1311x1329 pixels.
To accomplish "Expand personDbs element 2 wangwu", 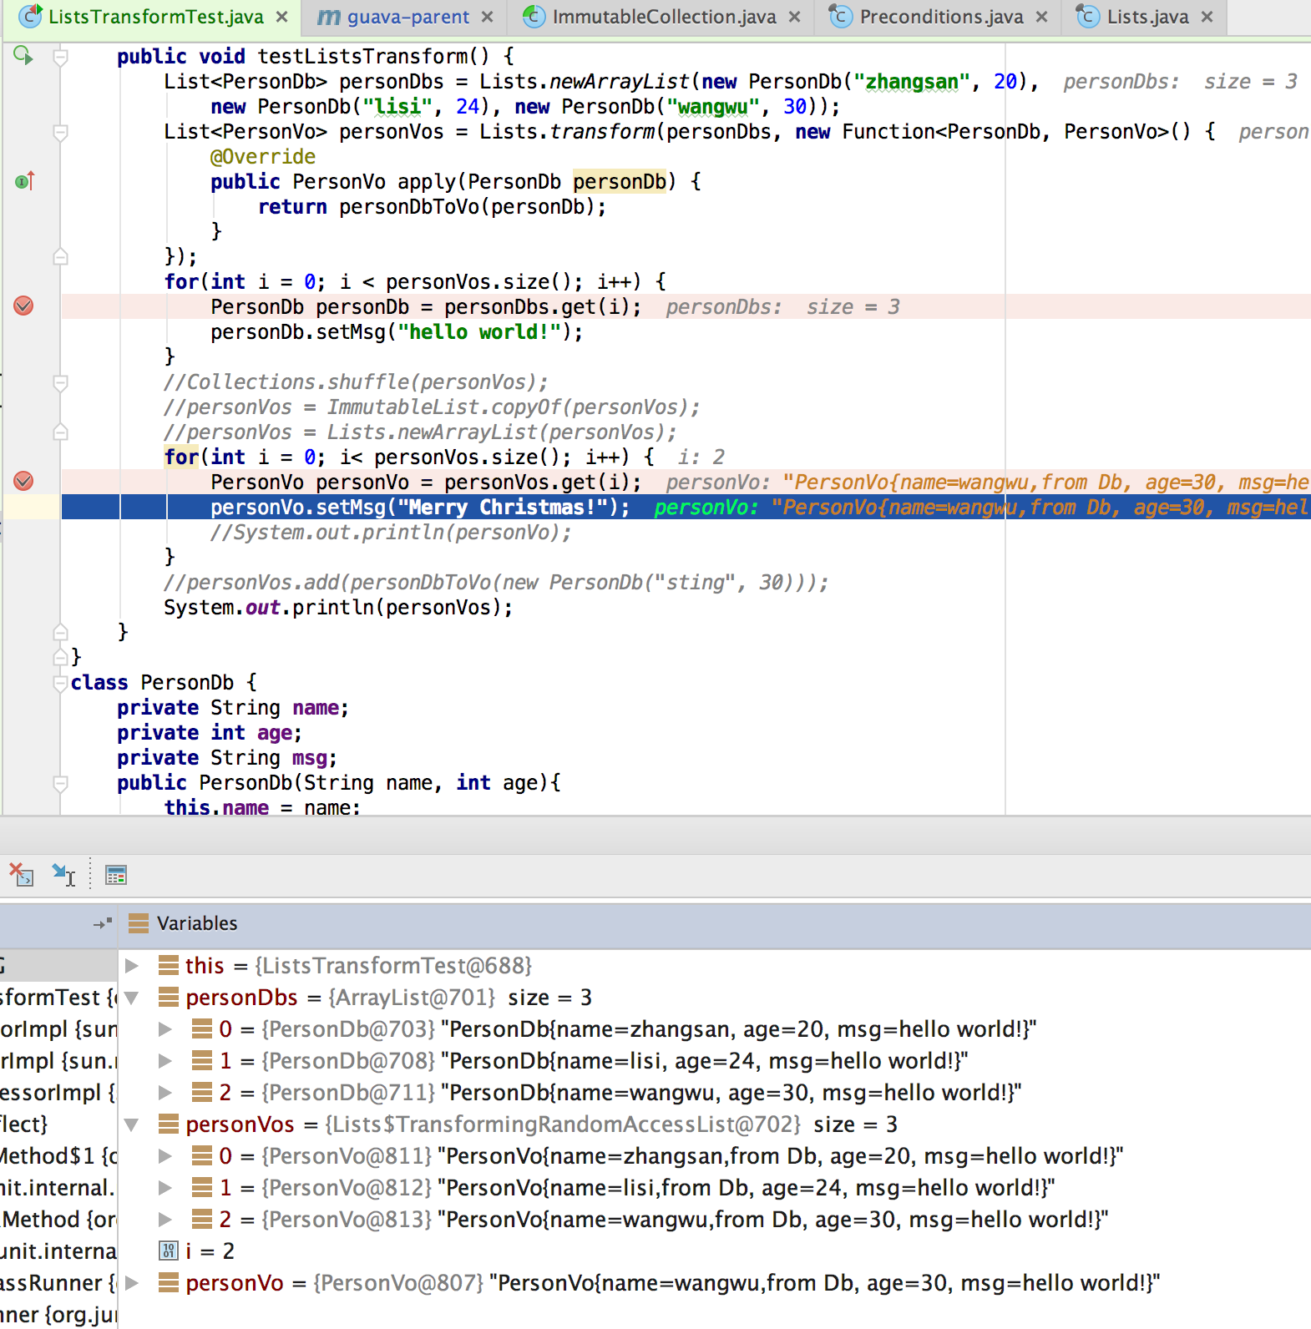I will [165, 1093].
